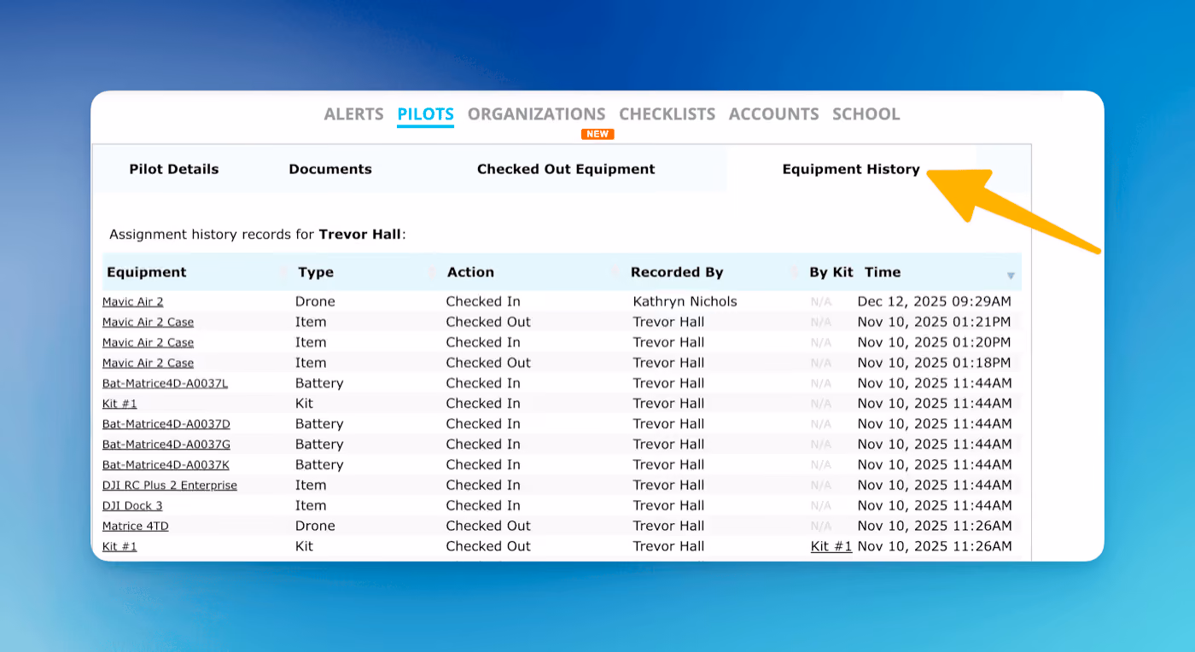Click the Trevor Hall name in records heading
The image size is (1195, 652).
pos(359,234)
